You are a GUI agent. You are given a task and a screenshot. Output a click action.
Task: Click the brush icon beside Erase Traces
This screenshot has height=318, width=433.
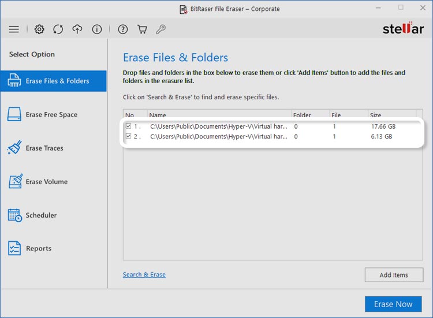14,147
